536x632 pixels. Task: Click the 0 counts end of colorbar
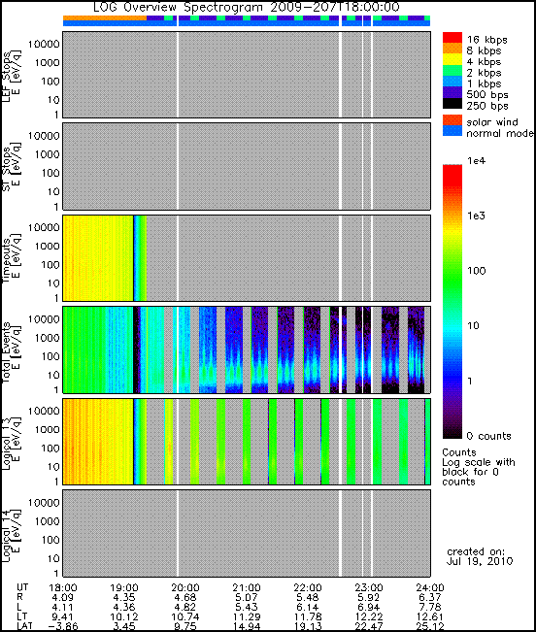[x=452, y=435]
